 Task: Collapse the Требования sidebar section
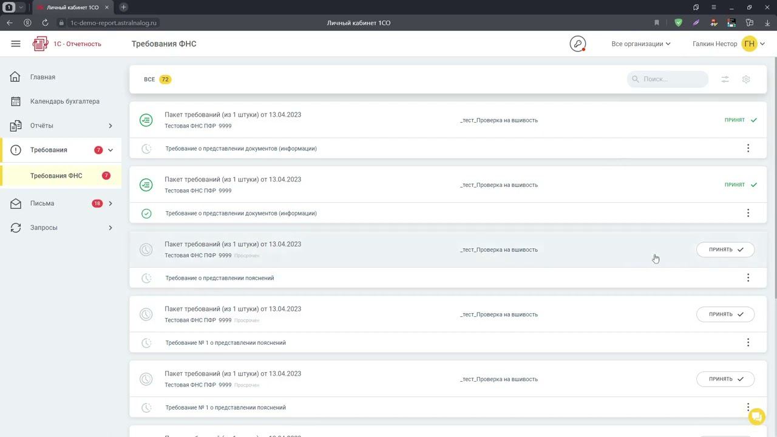[x=110, y=150]
